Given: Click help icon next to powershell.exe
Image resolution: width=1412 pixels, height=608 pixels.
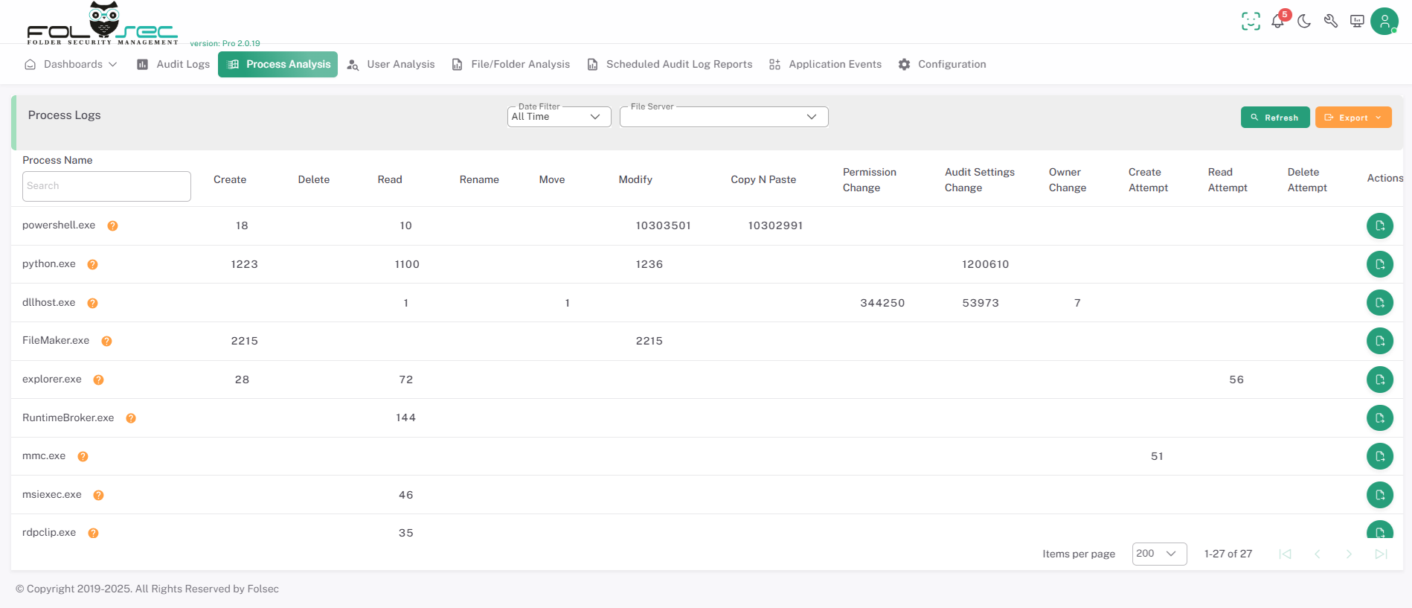Looking at the screenshot, I should click(112, 226).
